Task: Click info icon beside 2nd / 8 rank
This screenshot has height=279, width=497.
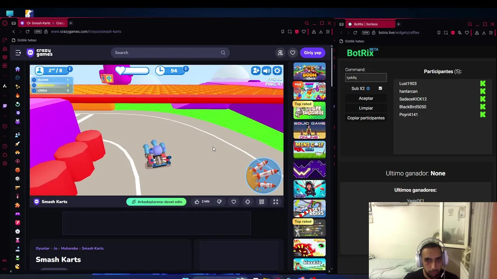Action: (x=70, y=69)
